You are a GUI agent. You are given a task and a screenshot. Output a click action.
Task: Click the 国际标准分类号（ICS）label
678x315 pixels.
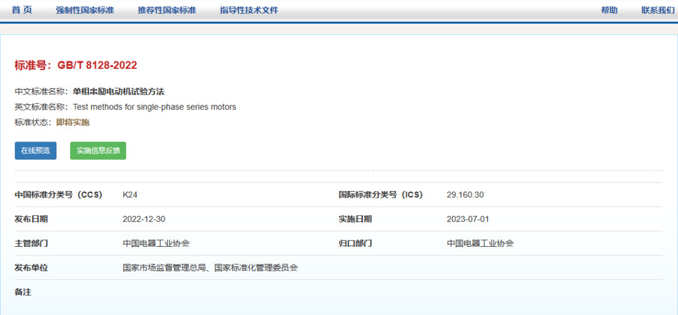coord(380,195)
